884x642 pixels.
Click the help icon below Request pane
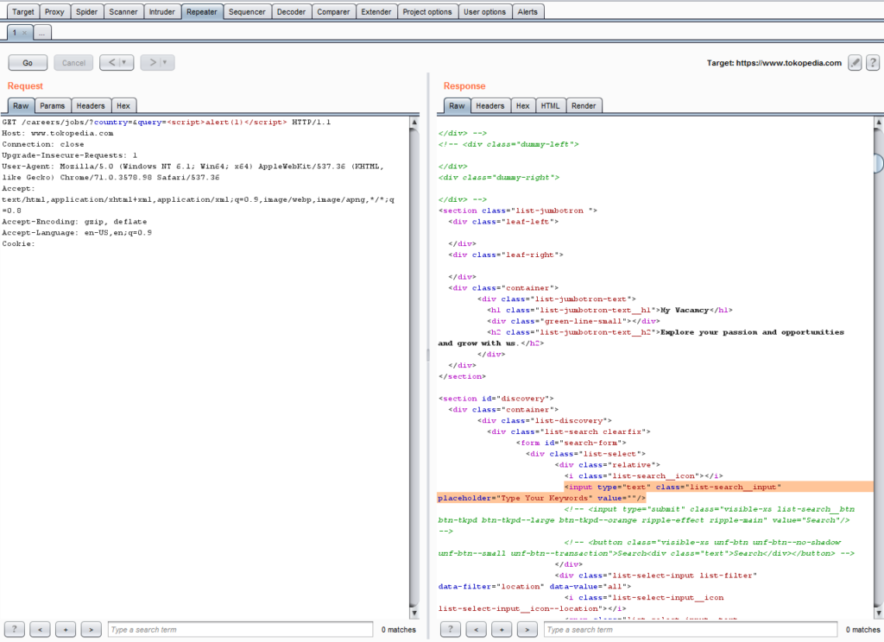(x=16, y=630)
